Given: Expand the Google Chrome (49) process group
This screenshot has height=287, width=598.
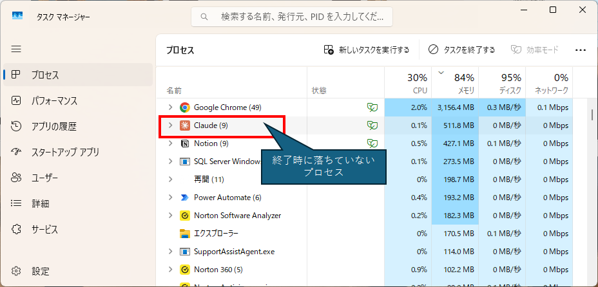Looking at the screenshot, I should 171,107.
